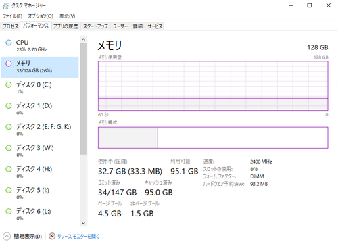Click the 簡易表示(D) button label
The height and width of the screenshot is (246, 338).
click(x=28, y=236)
